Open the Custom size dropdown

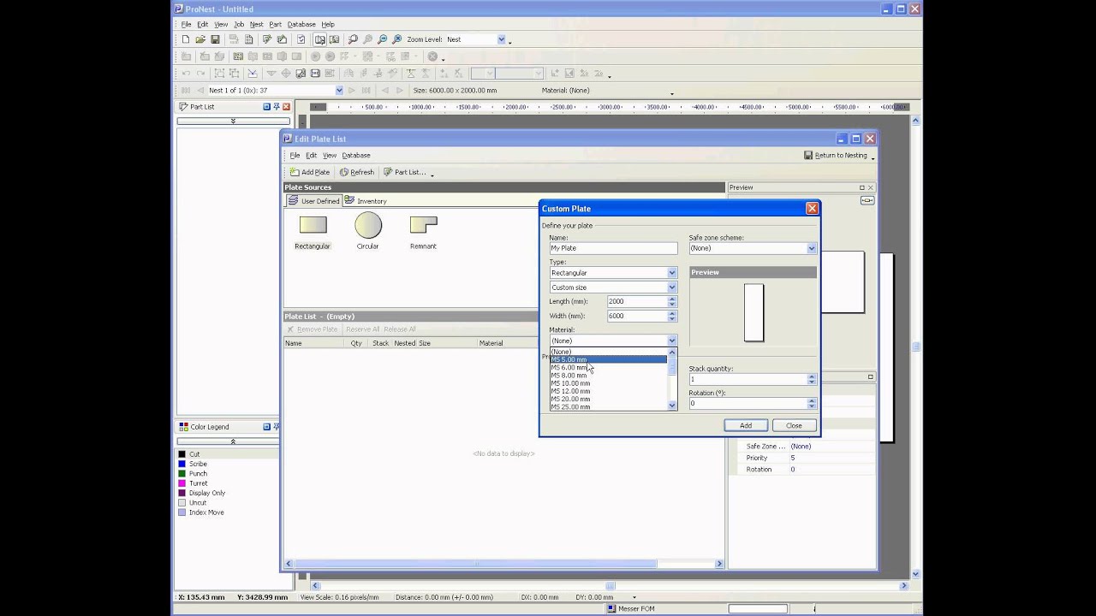(x=672, y=287)
